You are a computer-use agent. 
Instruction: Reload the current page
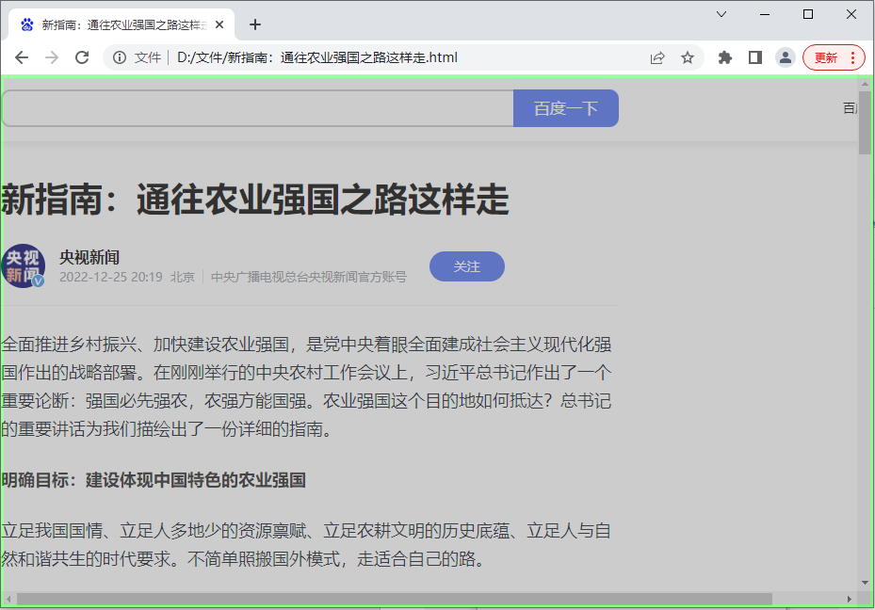(82, 56)
